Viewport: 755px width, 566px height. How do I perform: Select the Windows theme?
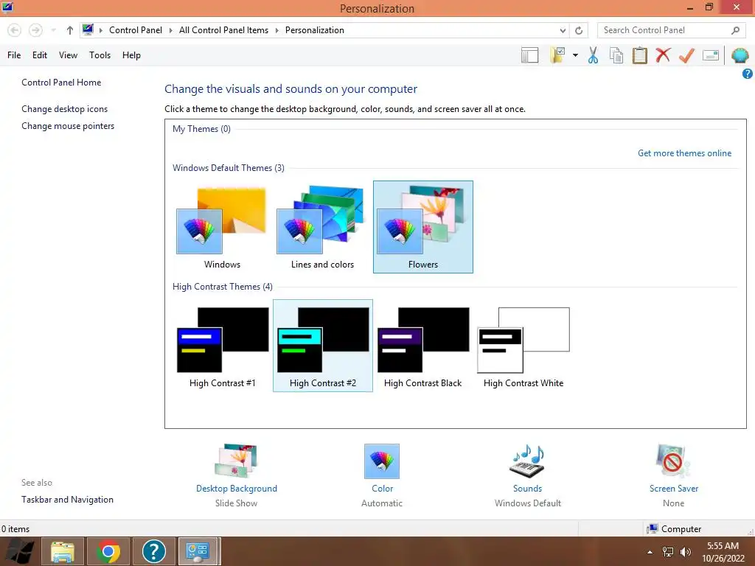pyautogui.click(x=222, y=227)
